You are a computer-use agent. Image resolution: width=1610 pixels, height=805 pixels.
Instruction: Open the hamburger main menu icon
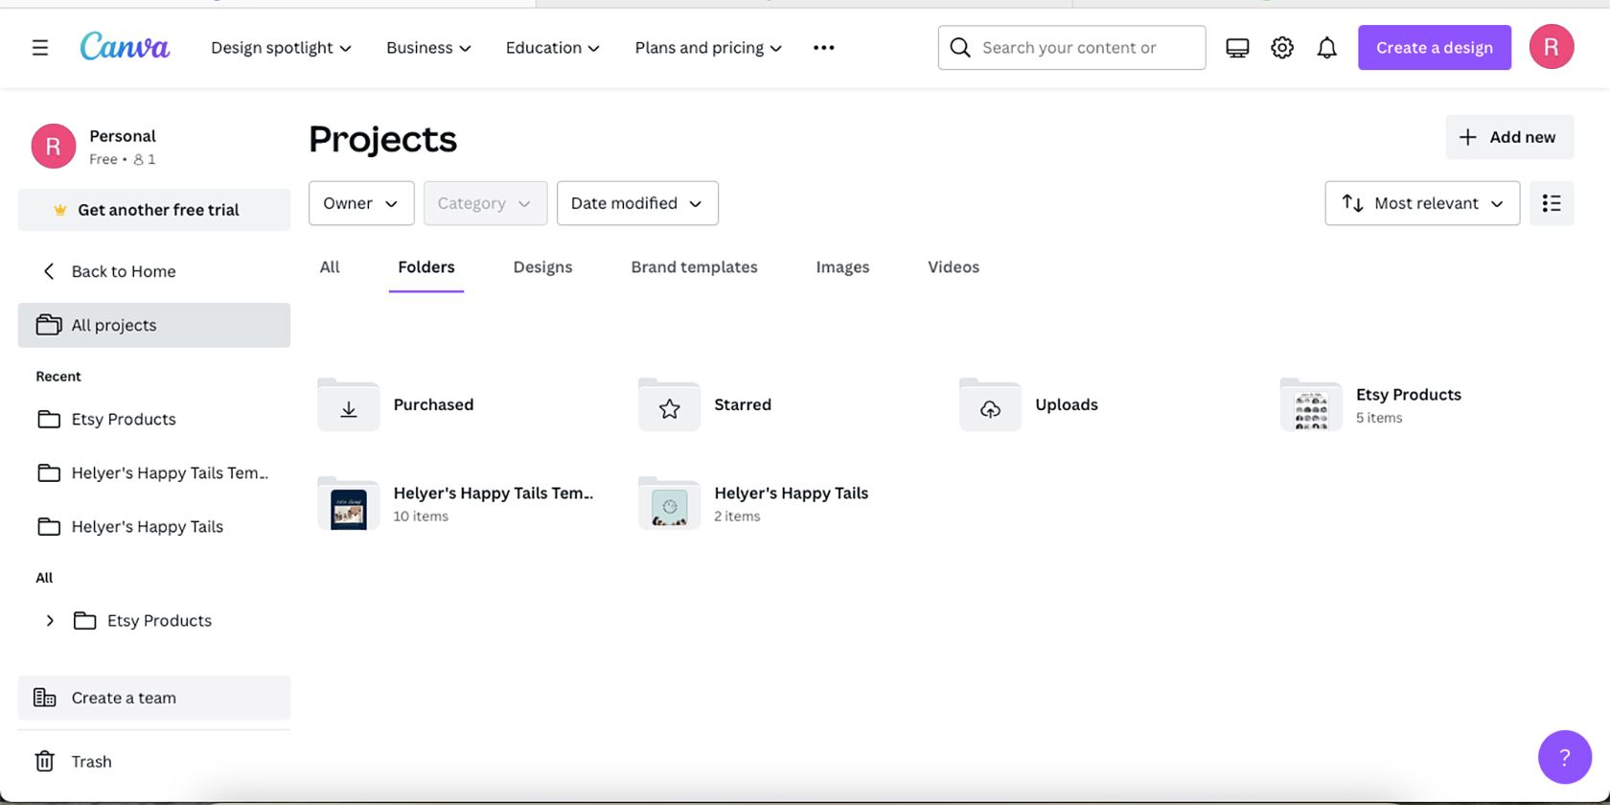click(40, 48)
